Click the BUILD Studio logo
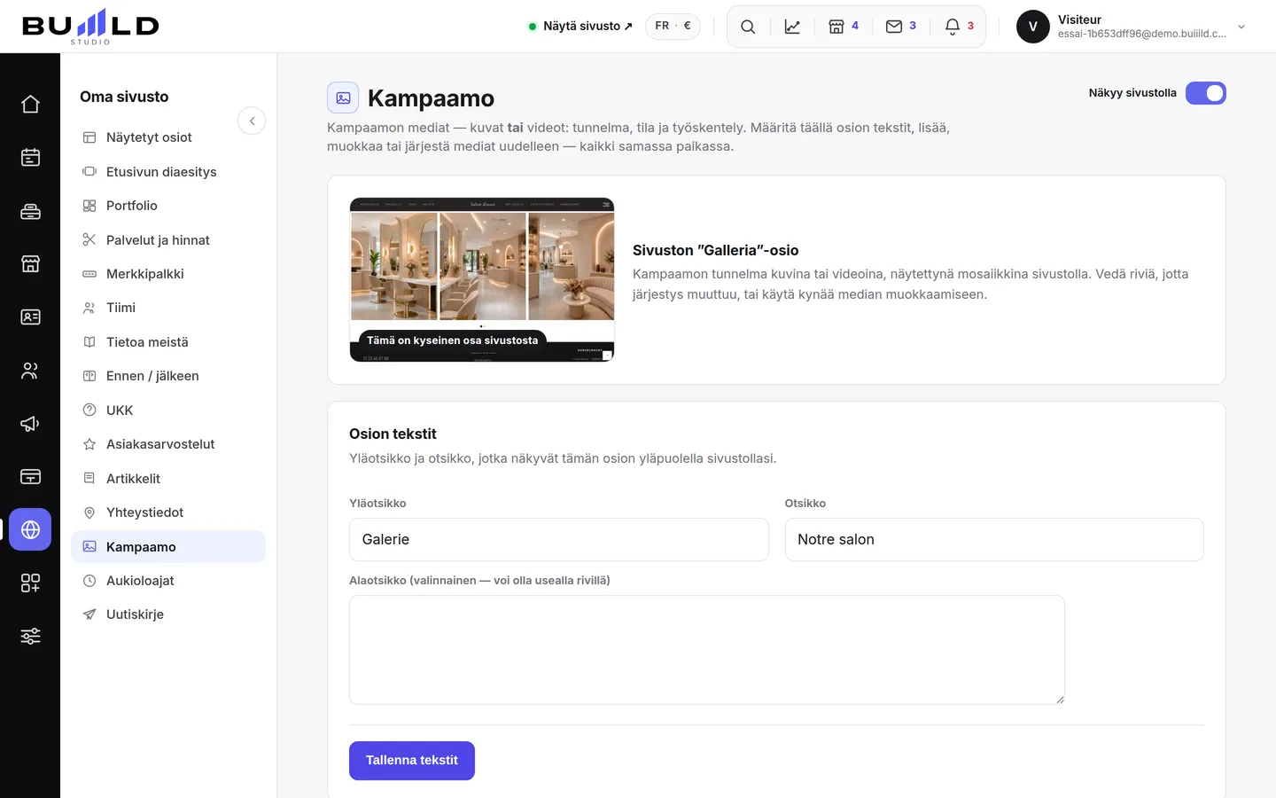The height and width of the screenshot is (798, 1276). tap(90, 27)
